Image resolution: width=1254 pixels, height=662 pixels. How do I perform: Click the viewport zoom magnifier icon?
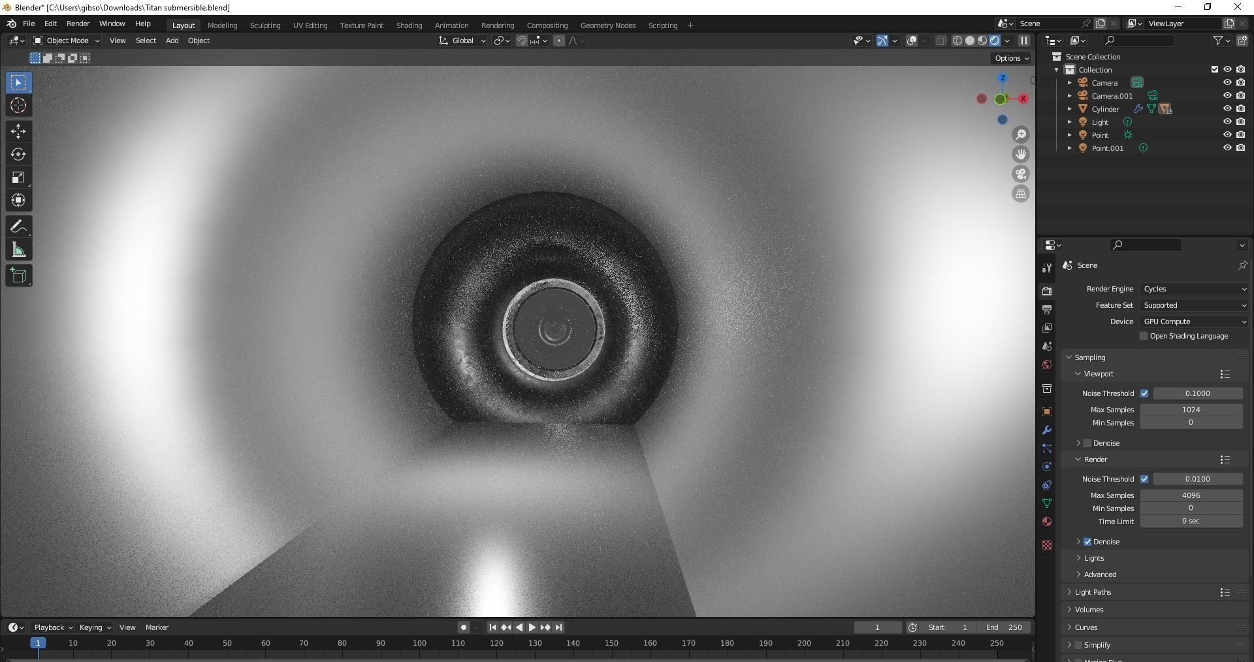(x=1020, y=135)
